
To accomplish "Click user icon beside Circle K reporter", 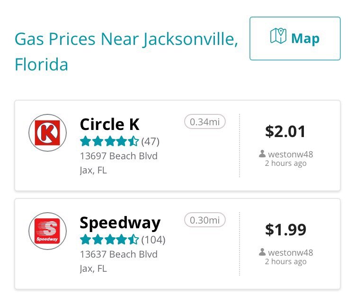I will (x=262, y=154).
